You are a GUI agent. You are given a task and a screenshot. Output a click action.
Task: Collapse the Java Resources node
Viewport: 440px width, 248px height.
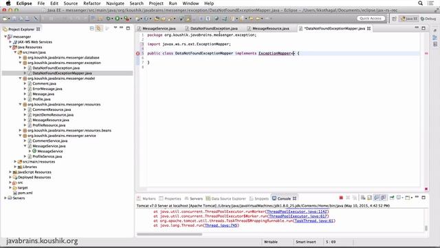(x=10, y=47)
